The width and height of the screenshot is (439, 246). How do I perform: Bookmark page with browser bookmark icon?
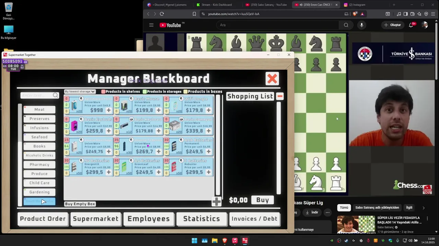[194, 14]
